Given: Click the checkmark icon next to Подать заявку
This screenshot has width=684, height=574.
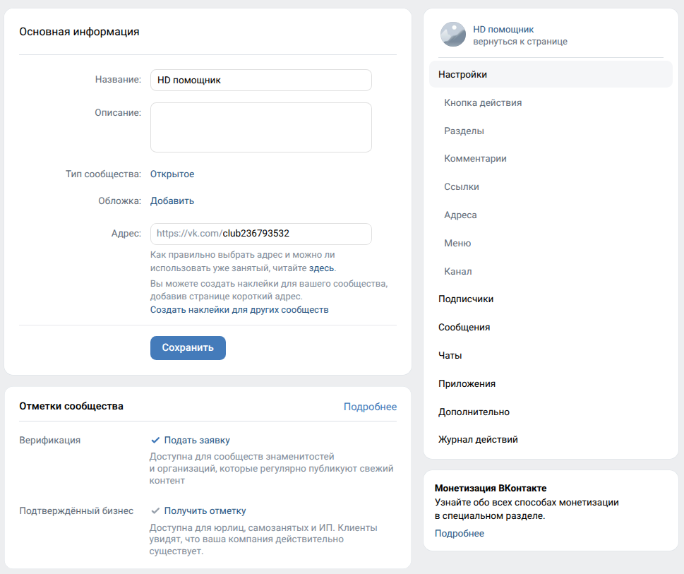Looking at the screenshot, I should click(155, 440).
